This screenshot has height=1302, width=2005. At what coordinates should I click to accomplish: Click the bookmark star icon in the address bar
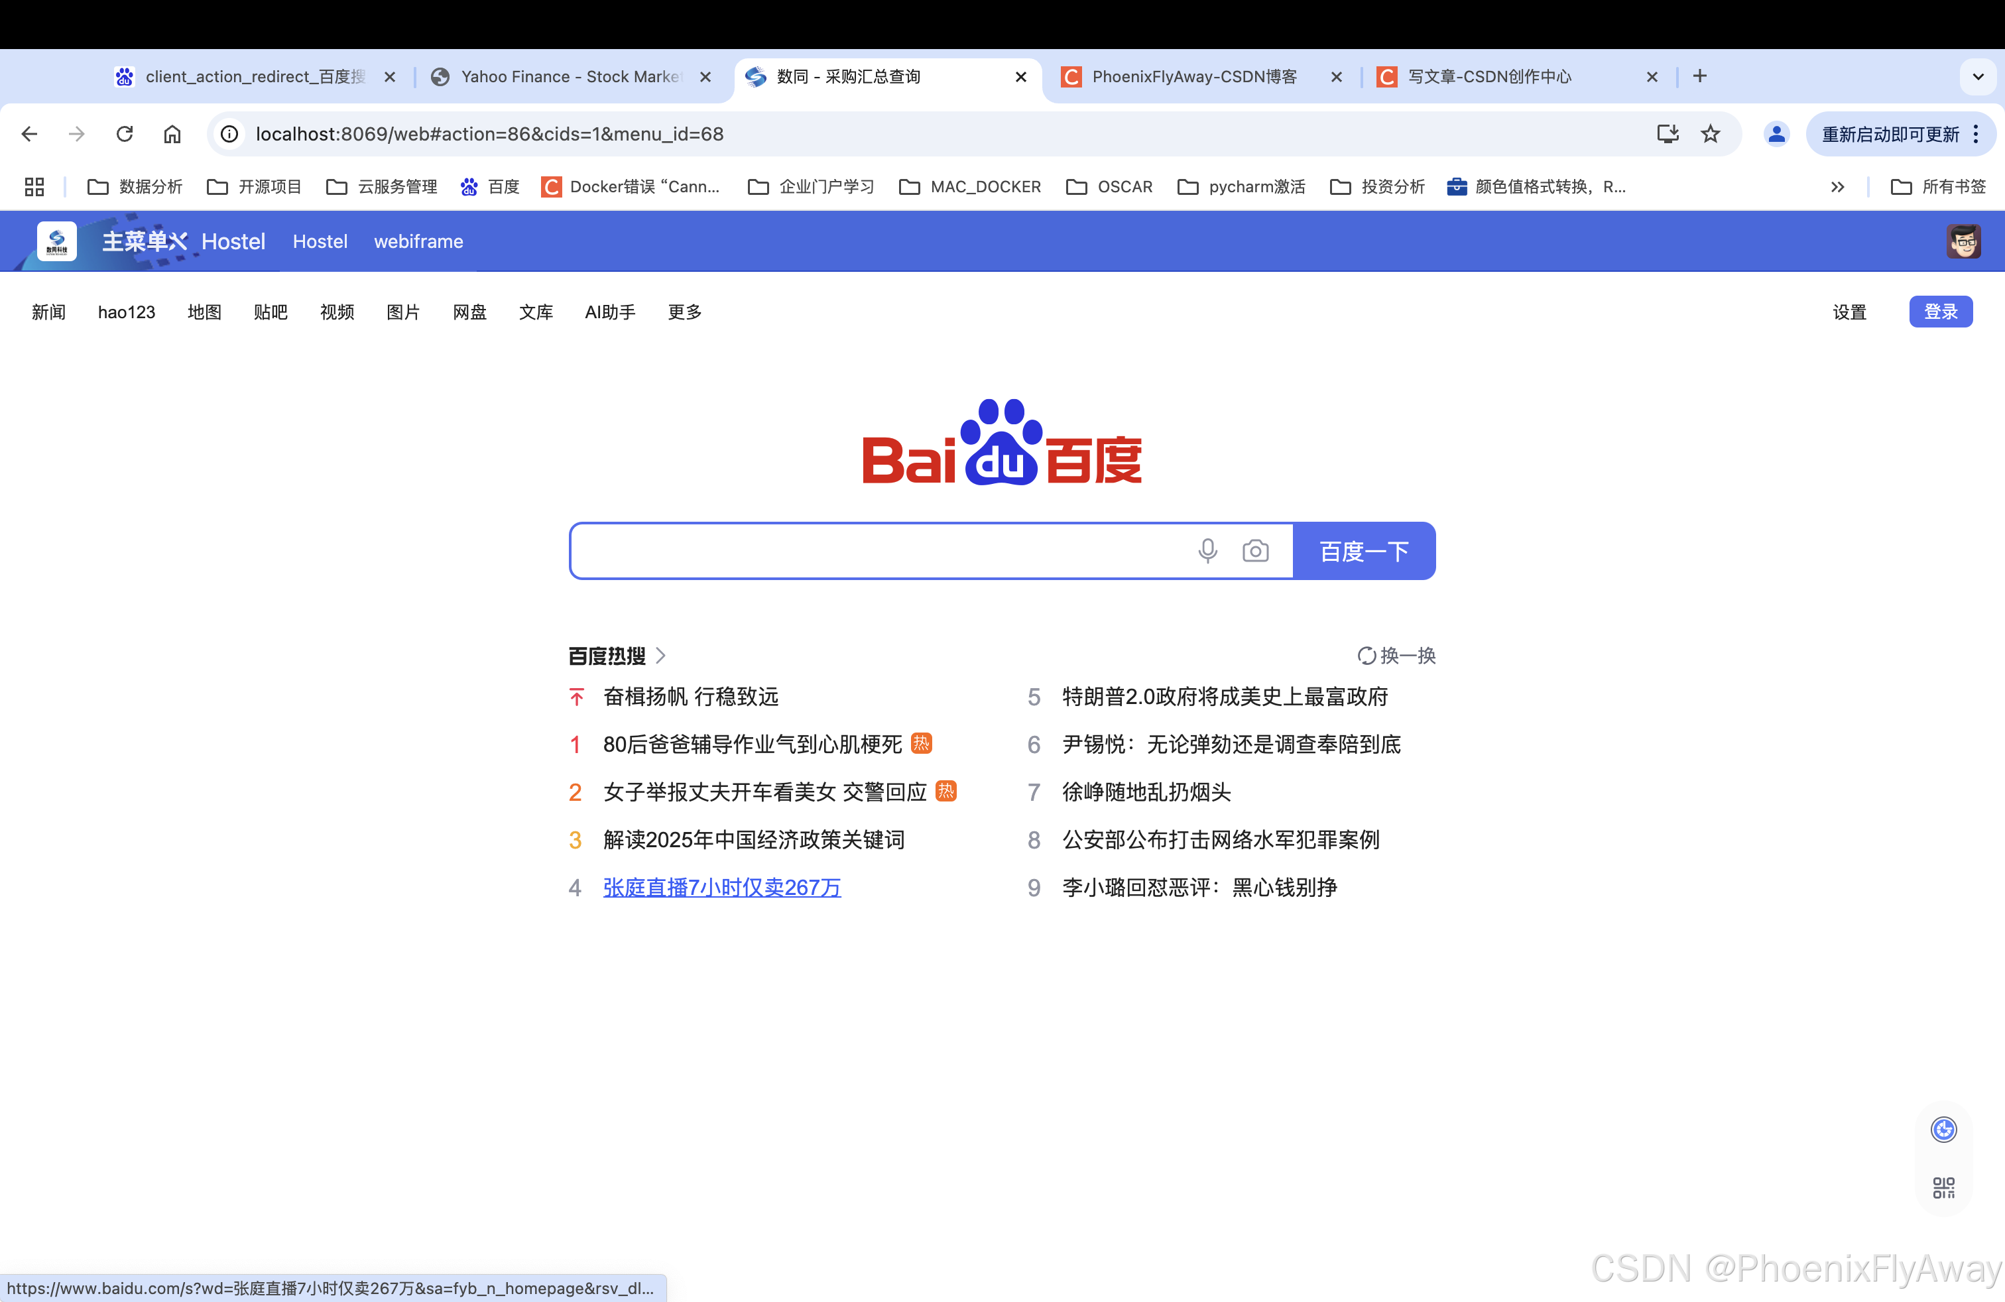[1709, 134]
